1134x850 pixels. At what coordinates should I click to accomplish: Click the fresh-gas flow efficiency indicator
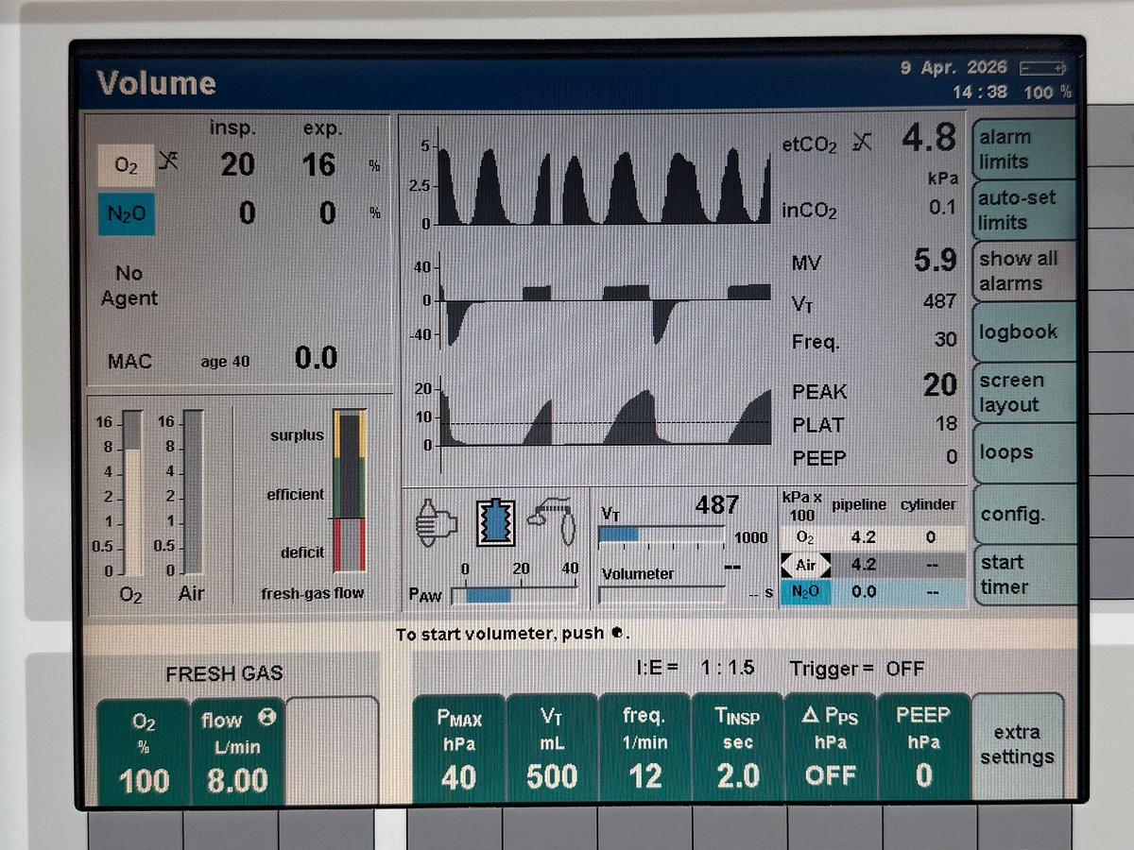[349, 491]
